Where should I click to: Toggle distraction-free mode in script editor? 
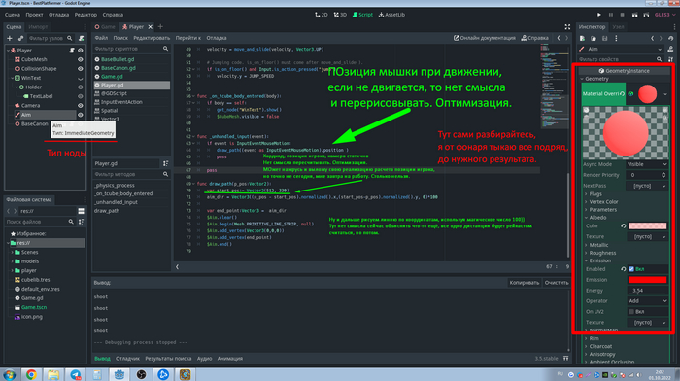[x=567, y=27]
